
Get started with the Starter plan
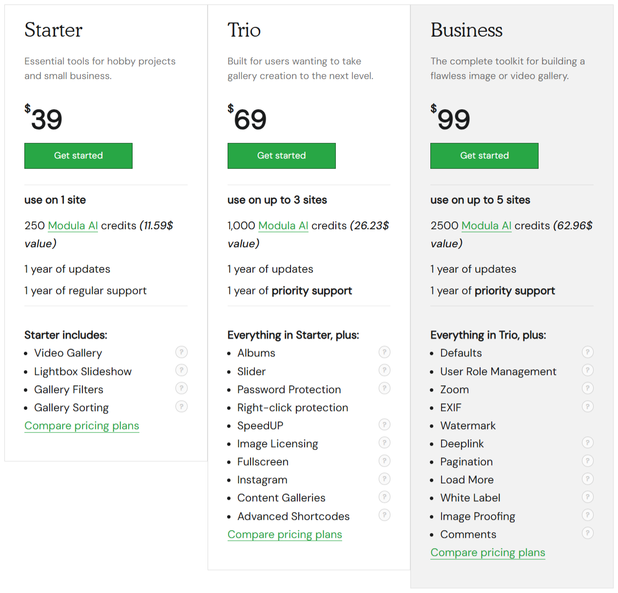point(78,156)
